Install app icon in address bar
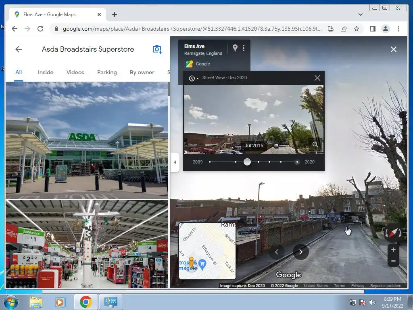413x310 pixels. tap(331, 29)
